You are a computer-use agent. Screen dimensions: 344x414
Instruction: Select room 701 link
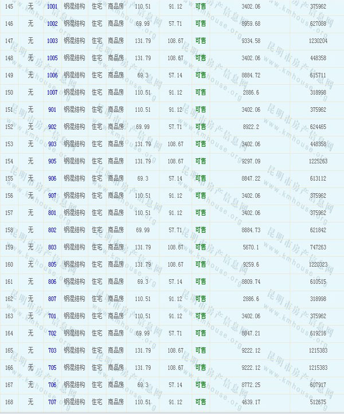[x=52, y=316]
